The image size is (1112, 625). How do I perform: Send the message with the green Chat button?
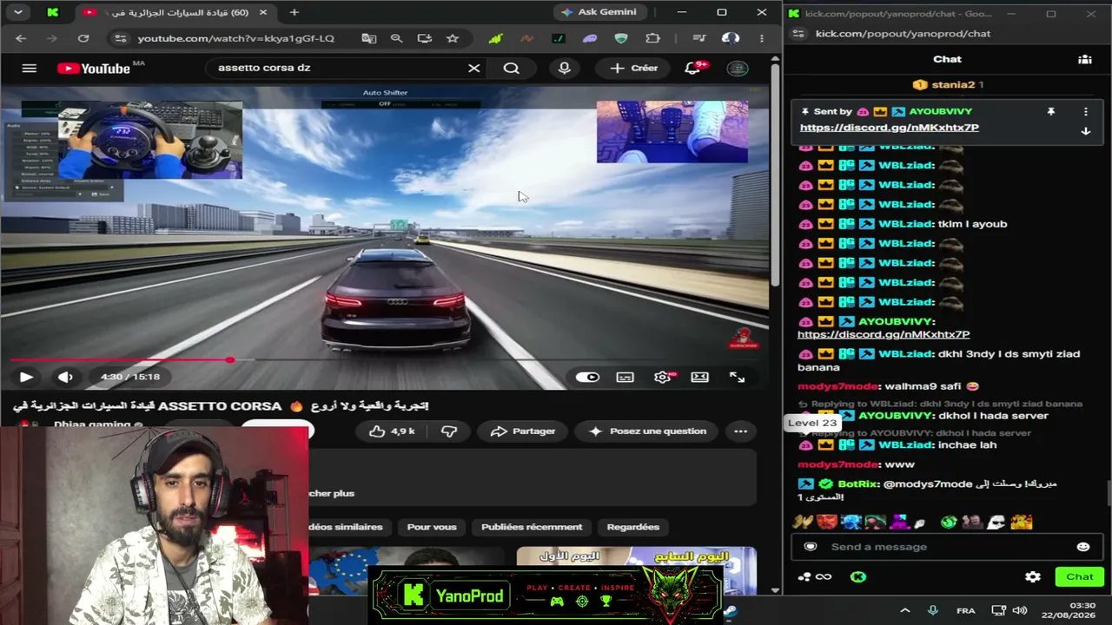coord(1080,576)
